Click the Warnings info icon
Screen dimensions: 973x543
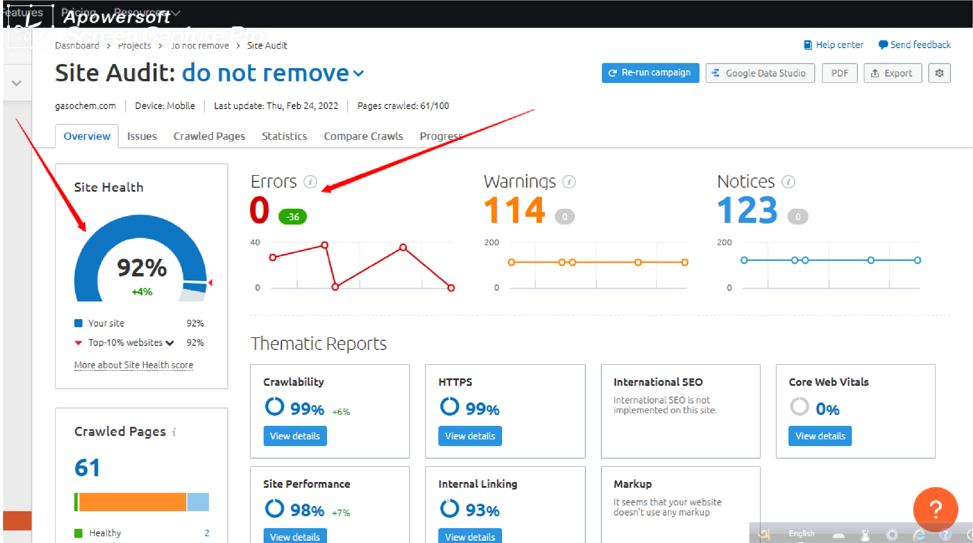[569, 182]
